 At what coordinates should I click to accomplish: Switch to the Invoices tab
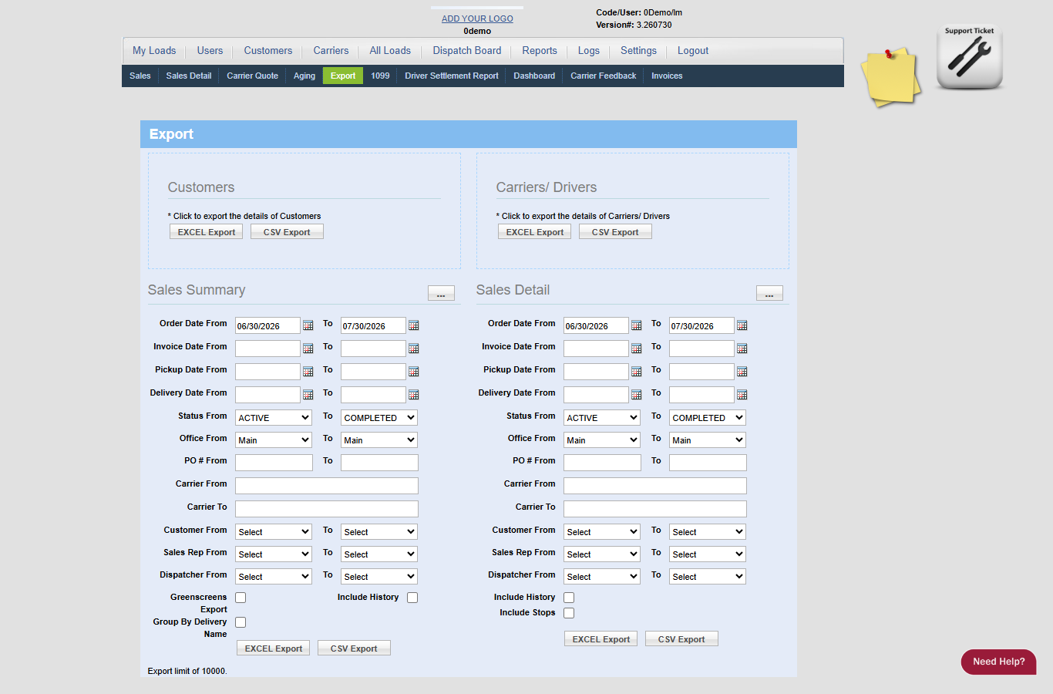click(x=667, y=76)
